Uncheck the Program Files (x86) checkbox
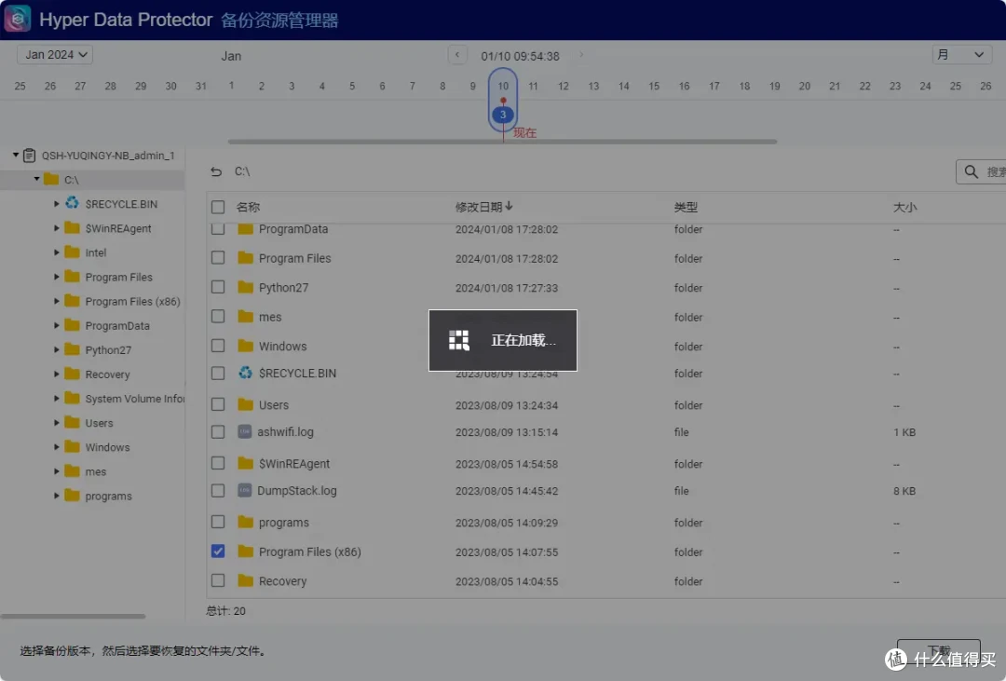Image resolution: width=1006 pixels, height=681 pixels. [x=217, y=551]
